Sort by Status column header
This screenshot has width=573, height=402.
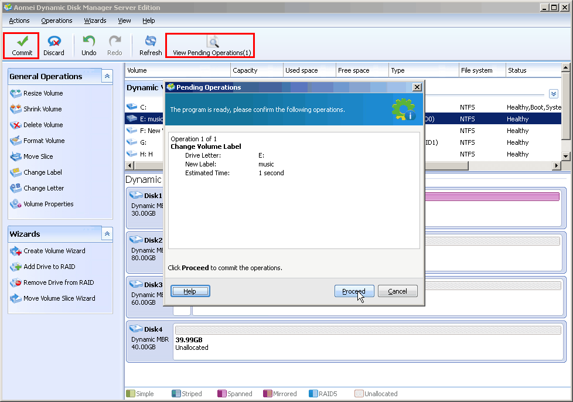tap(534, 70)
